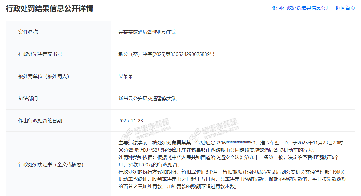The image size is (361, 196).
Task: Select the 行政处罚决定书（全文或摘要） label
Action: click(x=51, y=165)
